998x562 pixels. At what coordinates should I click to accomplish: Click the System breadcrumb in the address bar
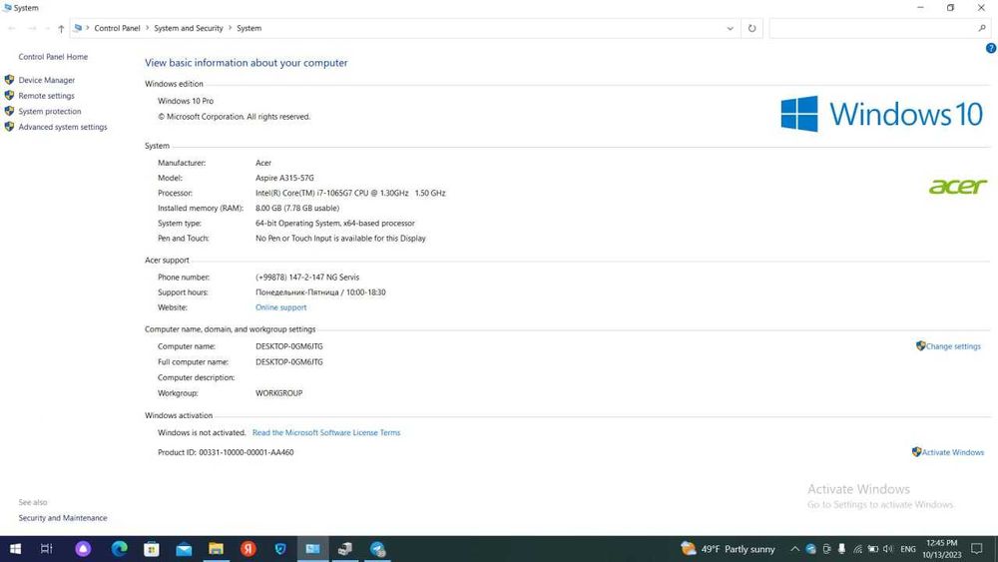point(249,28)
